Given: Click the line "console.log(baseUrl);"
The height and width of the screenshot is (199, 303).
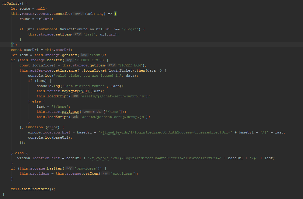Looking at the screenshot, I should (x=50, y=138).
